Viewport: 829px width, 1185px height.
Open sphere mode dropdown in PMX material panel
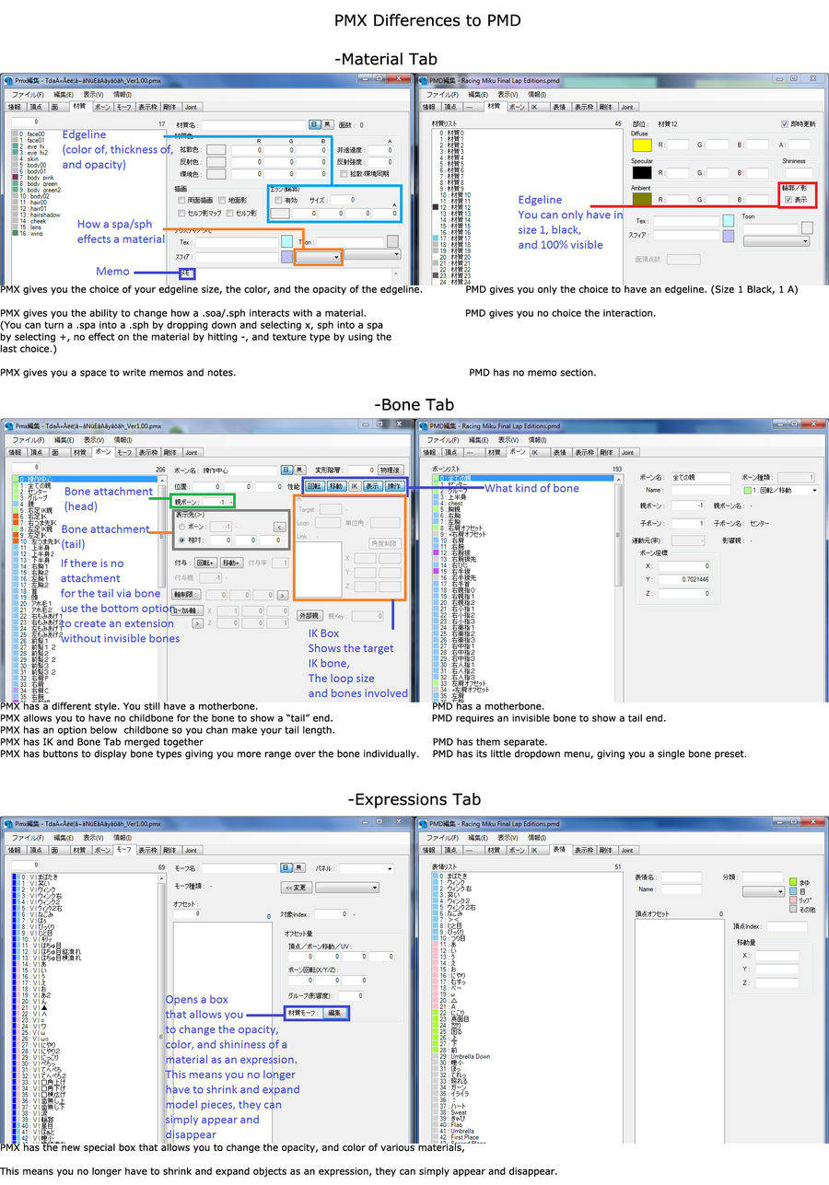(x=319, y=256)
